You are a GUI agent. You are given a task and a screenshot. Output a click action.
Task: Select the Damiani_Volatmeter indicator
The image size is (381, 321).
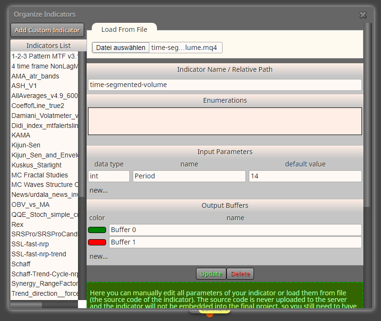pos(44,116)
